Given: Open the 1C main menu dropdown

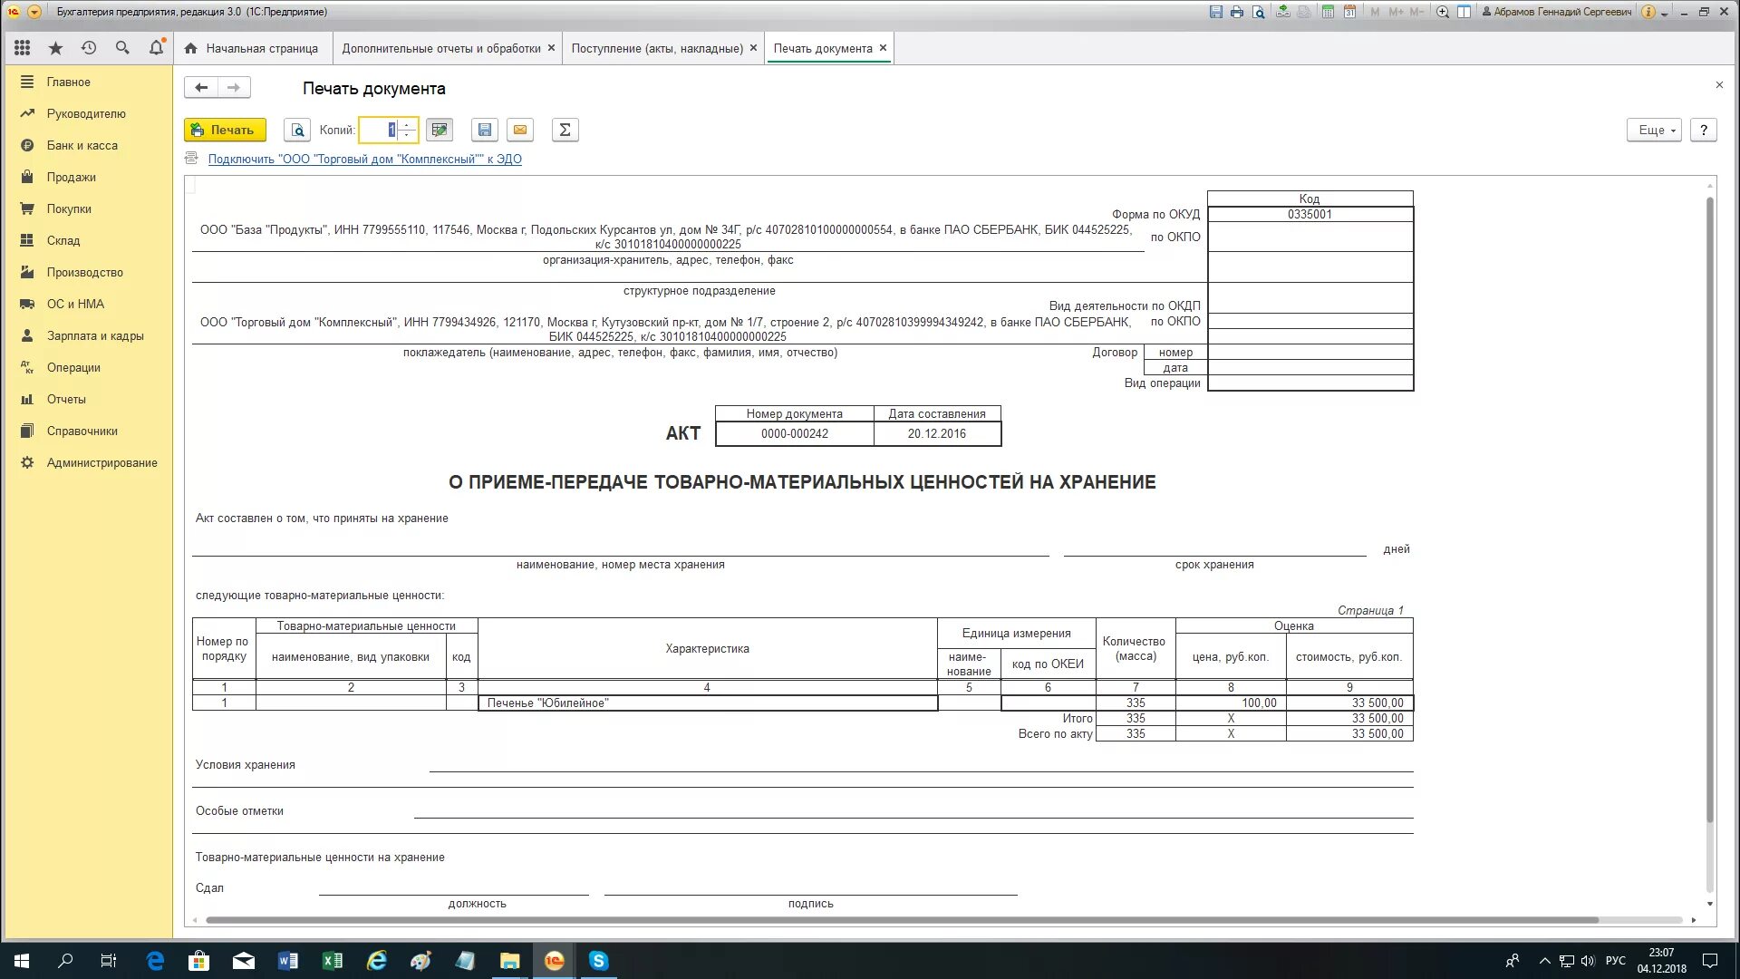Looking at the screenshot, I should [x=34, y=12].
